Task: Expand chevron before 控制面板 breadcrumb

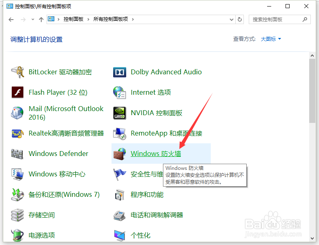Action: click(x=58, y=20)
